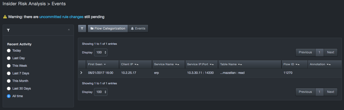The image size is (344, 110).
Task: Click the bottom Previous page button
Action: (305, 92)
